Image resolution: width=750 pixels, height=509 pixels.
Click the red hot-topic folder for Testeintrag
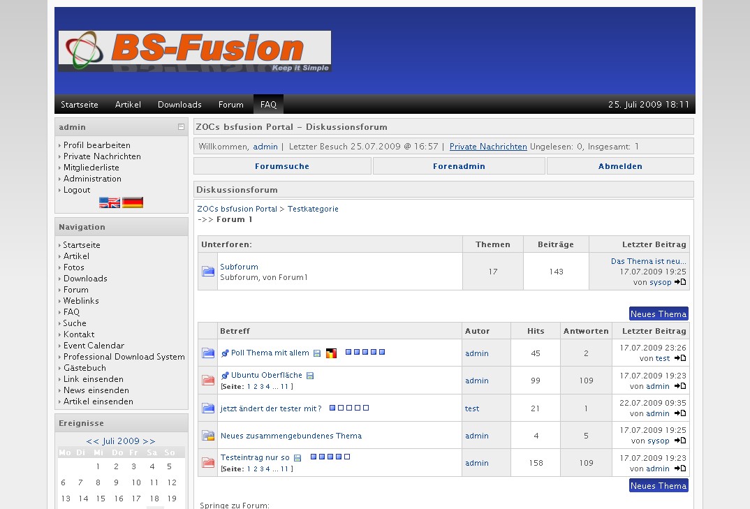tap(208, 463)
